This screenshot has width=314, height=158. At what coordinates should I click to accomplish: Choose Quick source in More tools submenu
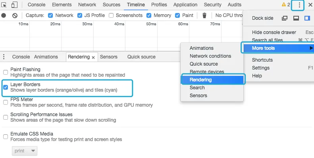(x=212, y=64)
